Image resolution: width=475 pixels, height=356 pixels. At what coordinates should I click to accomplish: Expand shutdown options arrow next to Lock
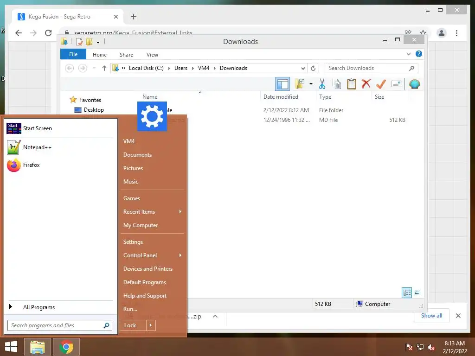coord(151,325)
